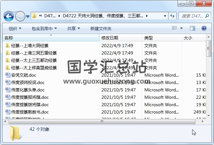Select folder name 经箓--上清三洞五雷经箓

[x=34, y=53]
